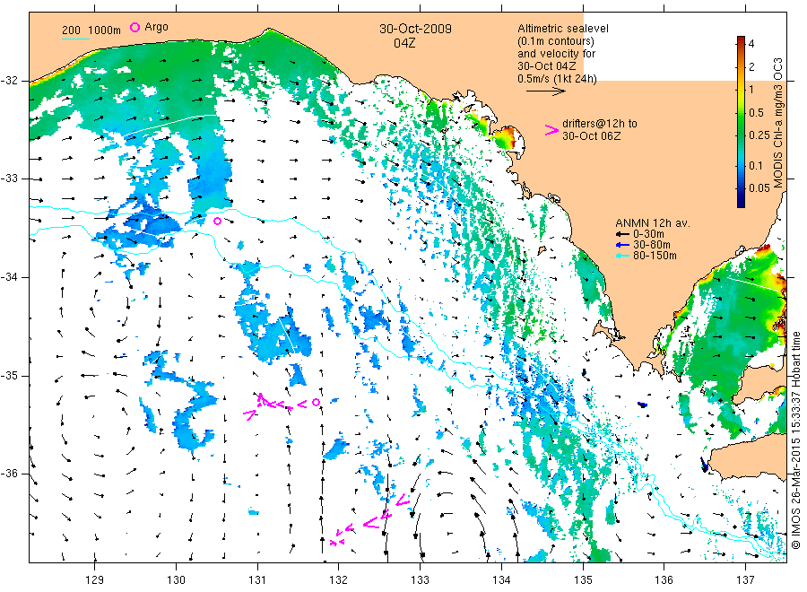The height and width of the screenshot is (592, 807).
Task: Click the colorbar value 0.5 label
Action: click(756, 113)
